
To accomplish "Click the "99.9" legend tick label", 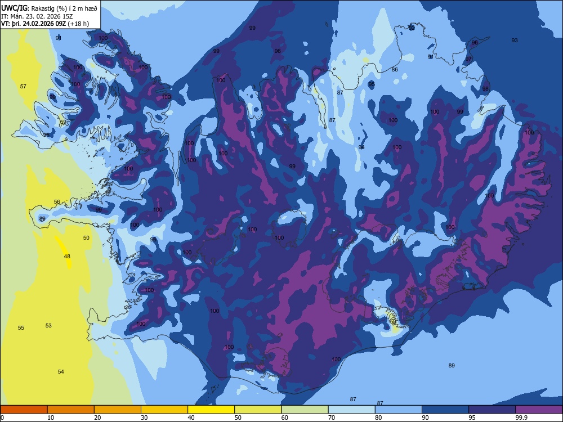I will [521, 417].
